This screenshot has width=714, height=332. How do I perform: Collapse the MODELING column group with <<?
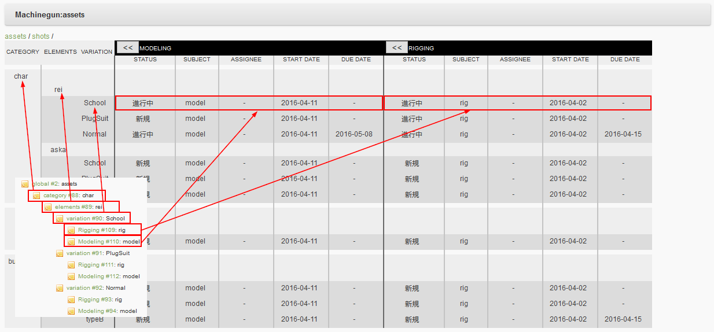tap(127, 48)
